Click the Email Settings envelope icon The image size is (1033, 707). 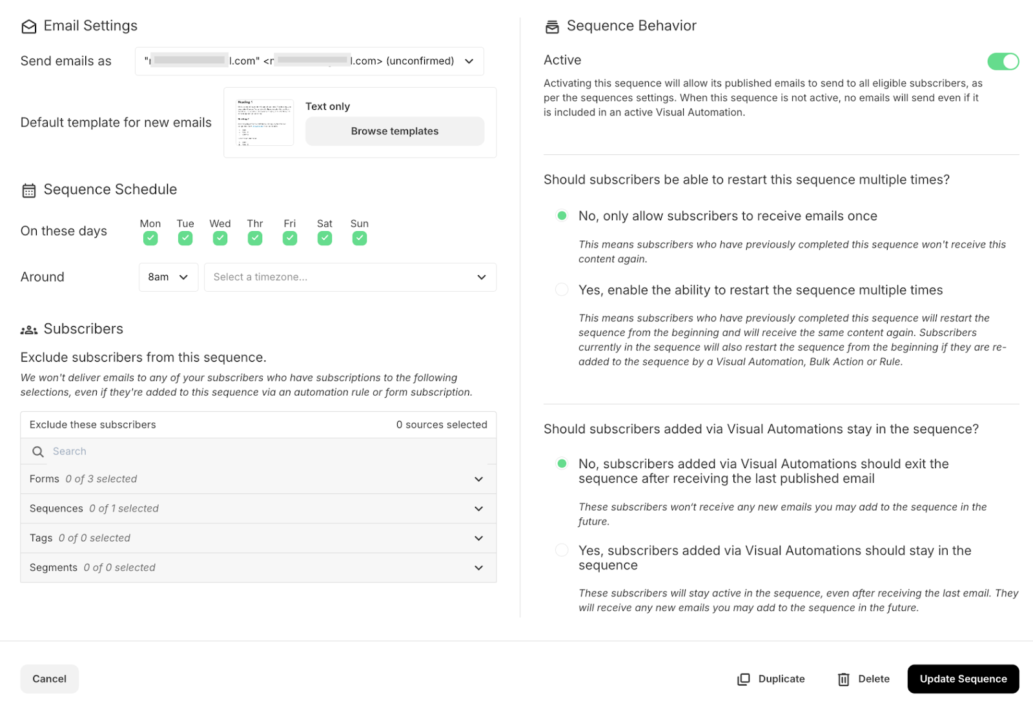point(29,26)
